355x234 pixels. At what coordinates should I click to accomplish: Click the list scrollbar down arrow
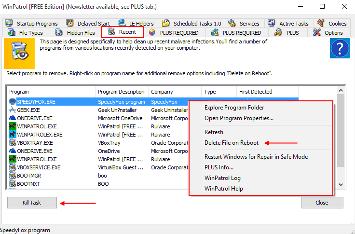(x=341, y=185)
